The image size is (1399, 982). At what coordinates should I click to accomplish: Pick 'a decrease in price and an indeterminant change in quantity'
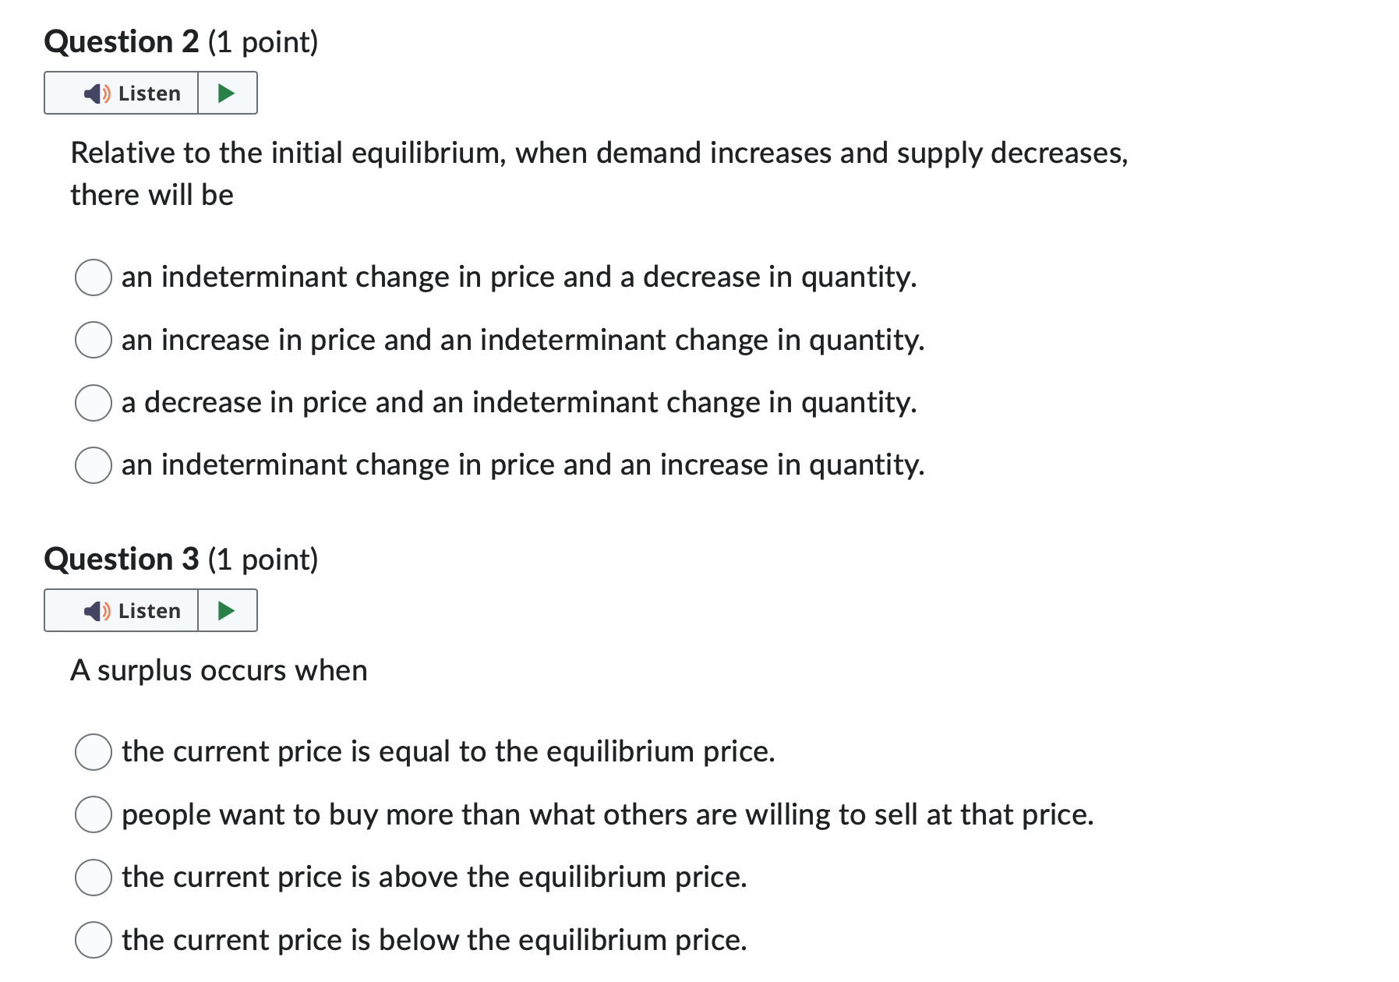[94, 403]
